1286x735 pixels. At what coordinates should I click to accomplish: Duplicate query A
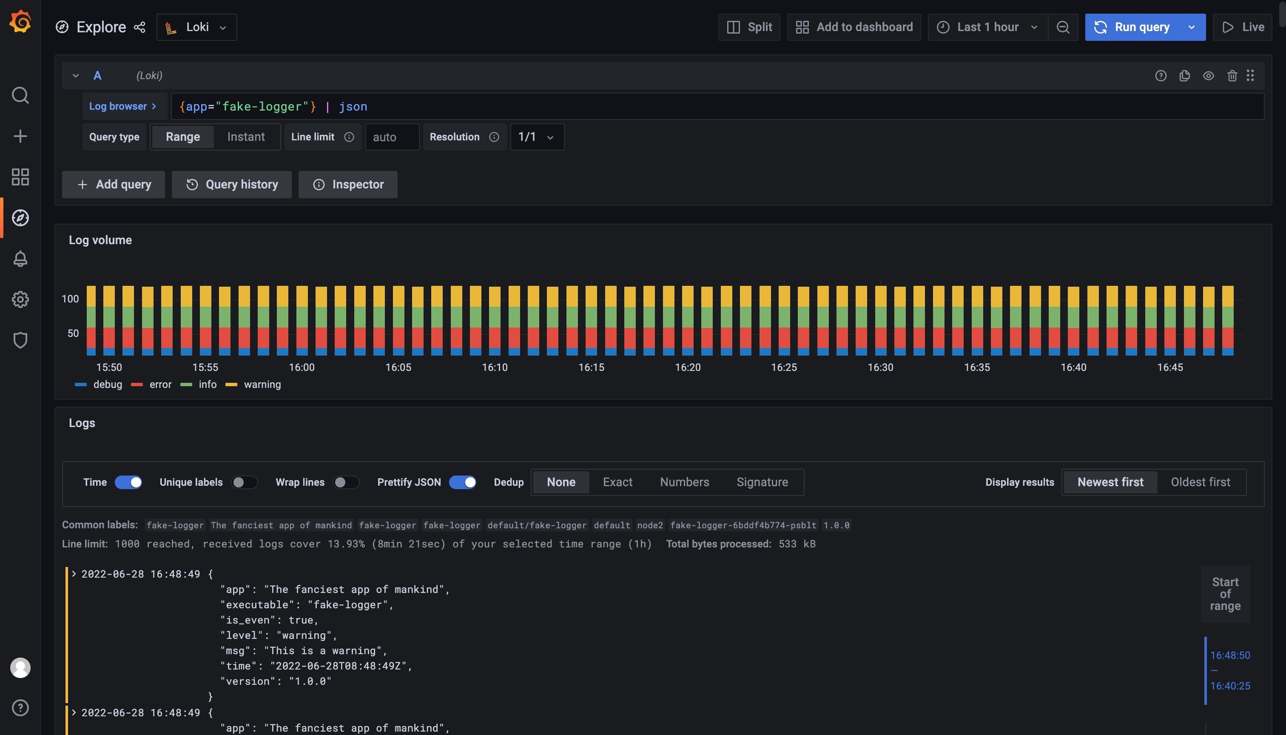click(x=1184, y=76)
